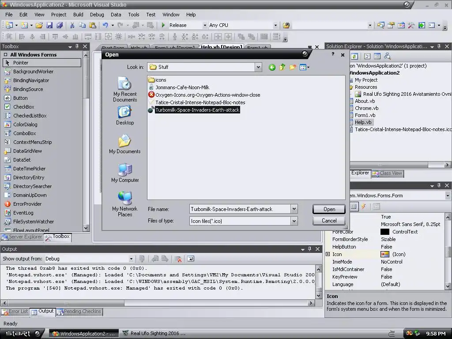The width and height of the screenshot is (452, 339).
Task: Click the black ForeColor swatch
Action: click(x=385, y=232)
